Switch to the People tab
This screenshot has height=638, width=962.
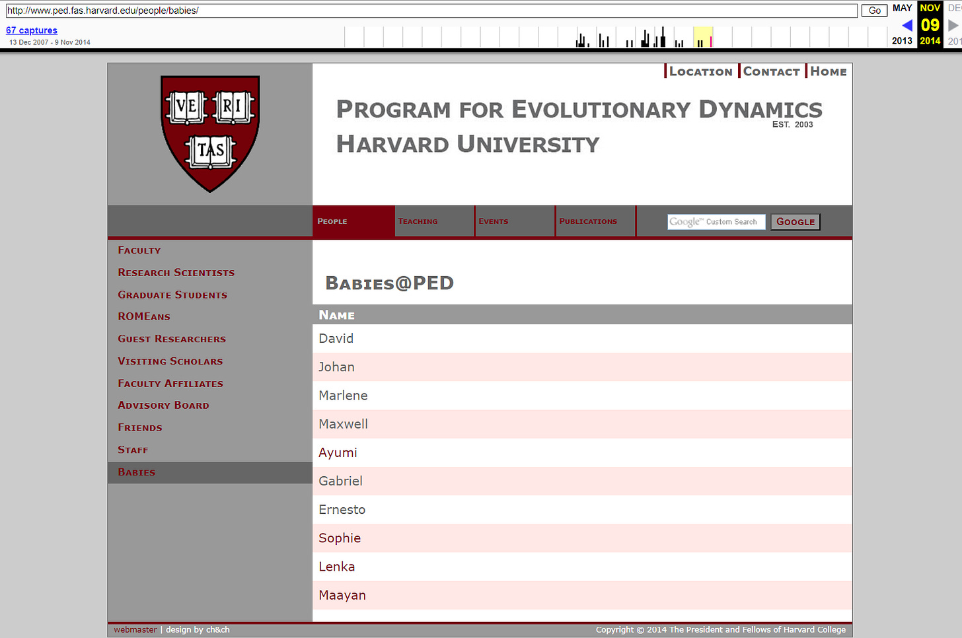(353, 221)
